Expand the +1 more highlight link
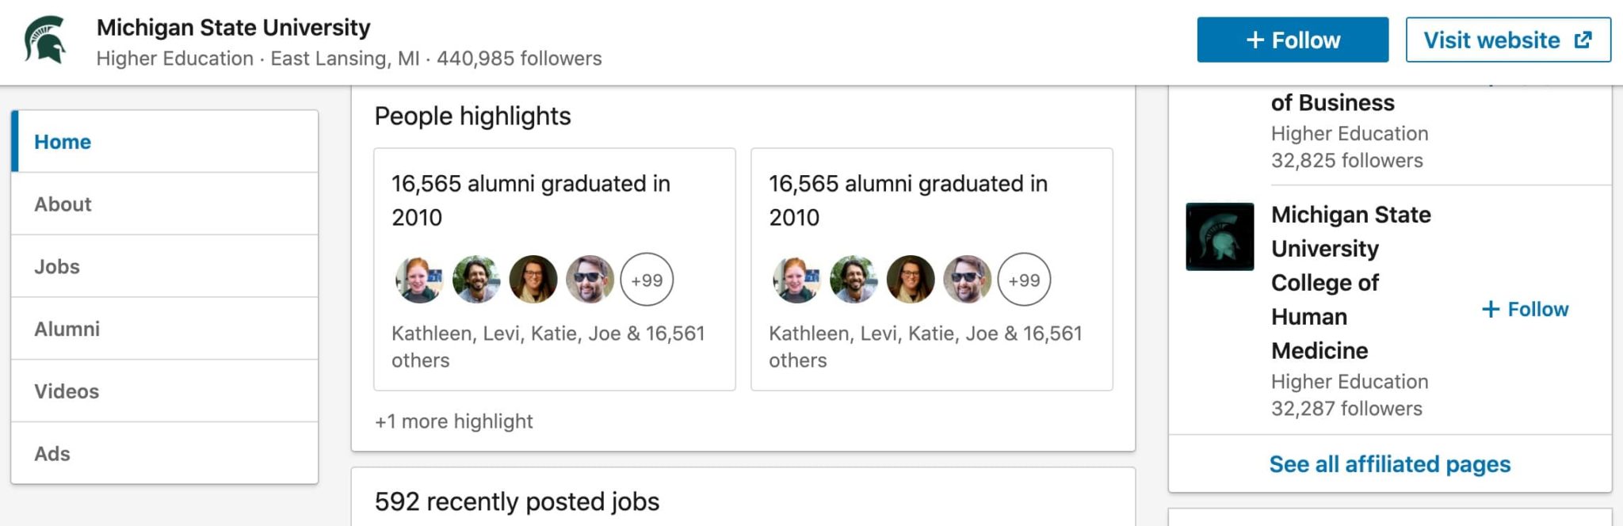Image resolution: width=1623 pixels, height=526 pixels. [453, 421]
